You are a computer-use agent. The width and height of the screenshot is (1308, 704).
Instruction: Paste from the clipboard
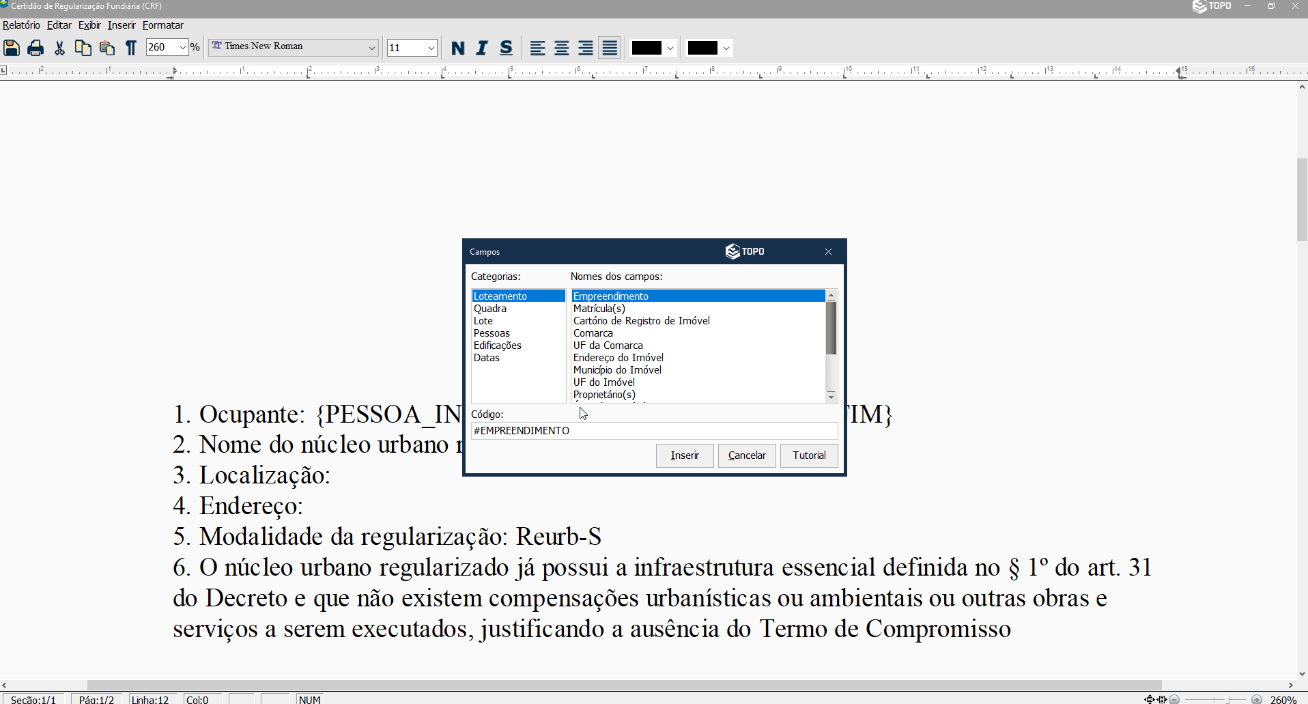click(x=106, y=48)
